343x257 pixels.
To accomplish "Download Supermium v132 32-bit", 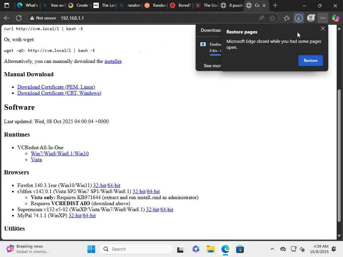I will 152,209.
